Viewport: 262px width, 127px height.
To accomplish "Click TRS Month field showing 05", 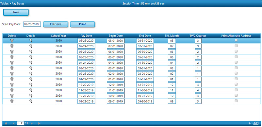I will tap(172, 57).
